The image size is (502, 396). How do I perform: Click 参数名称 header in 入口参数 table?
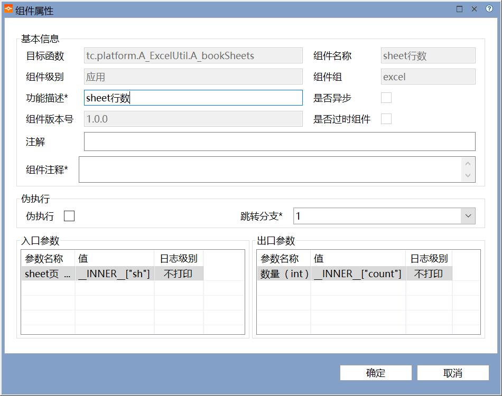point(48,258)
